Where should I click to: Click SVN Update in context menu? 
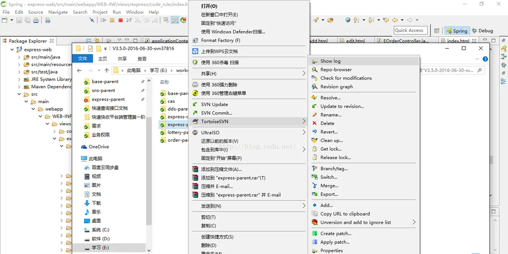[249, 104]
